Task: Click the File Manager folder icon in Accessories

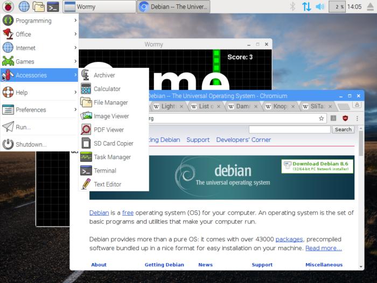Action: [86, 102]
